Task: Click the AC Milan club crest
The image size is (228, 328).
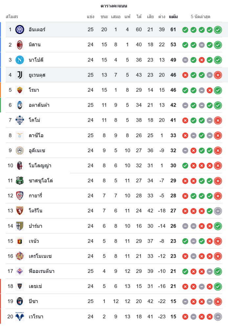Action: pos(20,45)
